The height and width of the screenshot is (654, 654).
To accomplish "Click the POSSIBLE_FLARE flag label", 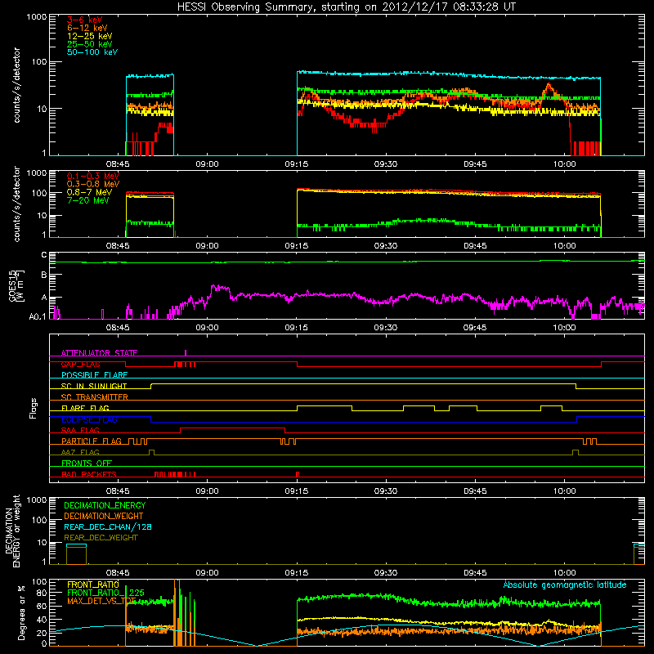I will (x=94, y=375).
